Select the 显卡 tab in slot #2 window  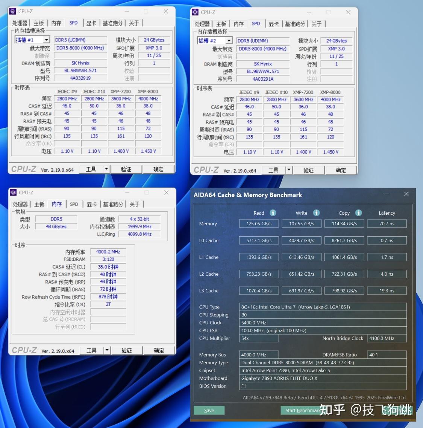click(x=274, y=24)
